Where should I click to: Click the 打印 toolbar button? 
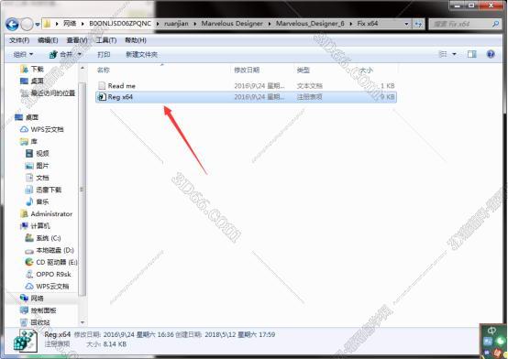pos(104,54)
